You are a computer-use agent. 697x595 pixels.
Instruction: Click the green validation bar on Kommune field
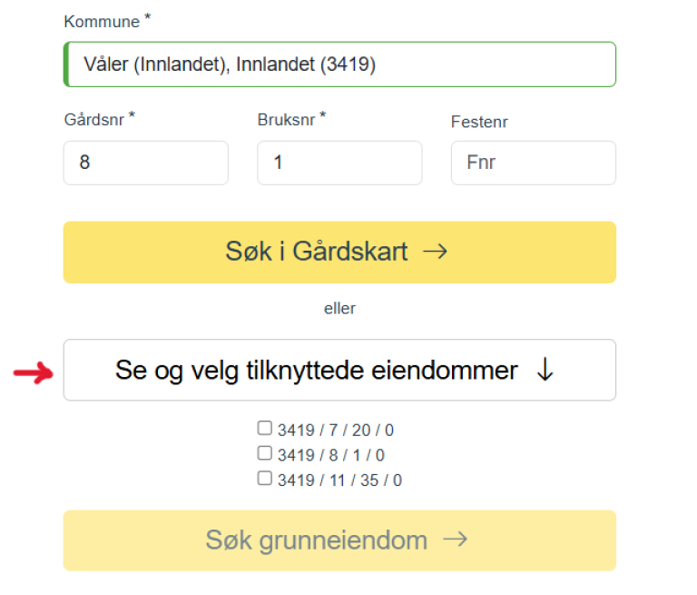click(66, 64)
